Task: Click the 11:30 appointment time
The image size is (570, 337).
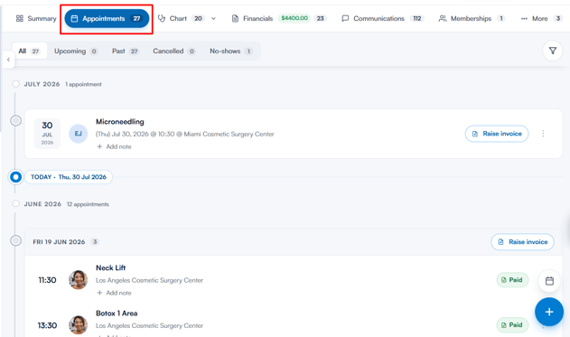Action: 47,280
